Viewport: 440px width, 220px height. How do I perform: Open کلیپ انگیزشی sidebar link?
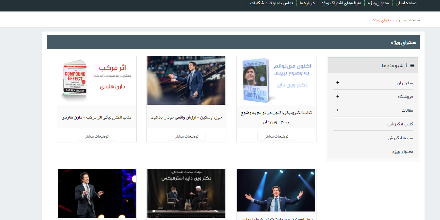[400, 124]
